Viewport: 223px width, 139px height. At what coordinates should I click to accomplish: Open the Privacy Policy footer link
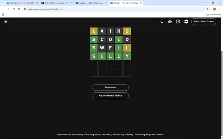click(106, 135)
